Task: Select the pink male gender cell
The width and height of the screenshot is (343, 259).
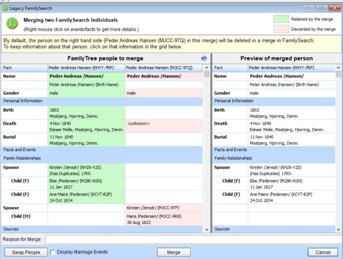Action: point(164,93)
